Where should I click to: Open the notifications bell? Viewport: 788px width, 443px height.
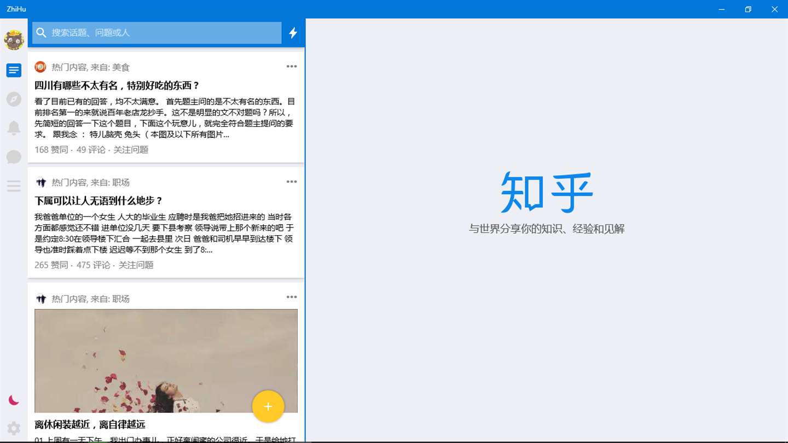[x=14, y=128]
